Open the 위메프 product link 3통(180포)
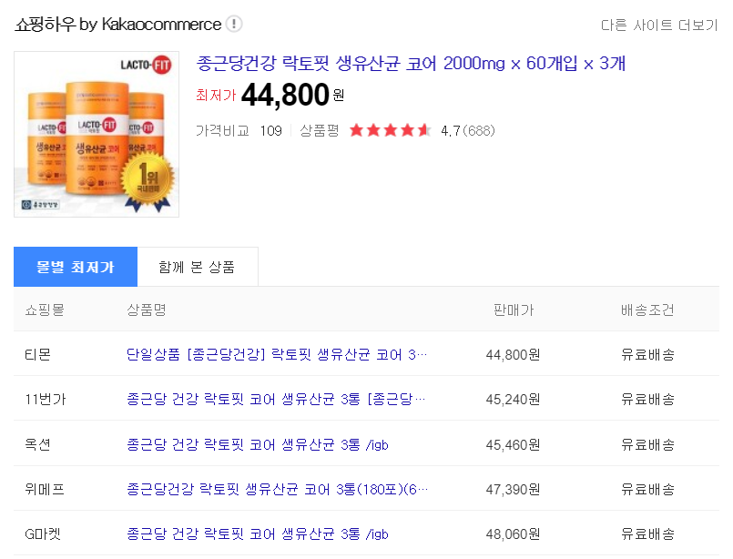 pyautogui.click(x=277, y=490)
